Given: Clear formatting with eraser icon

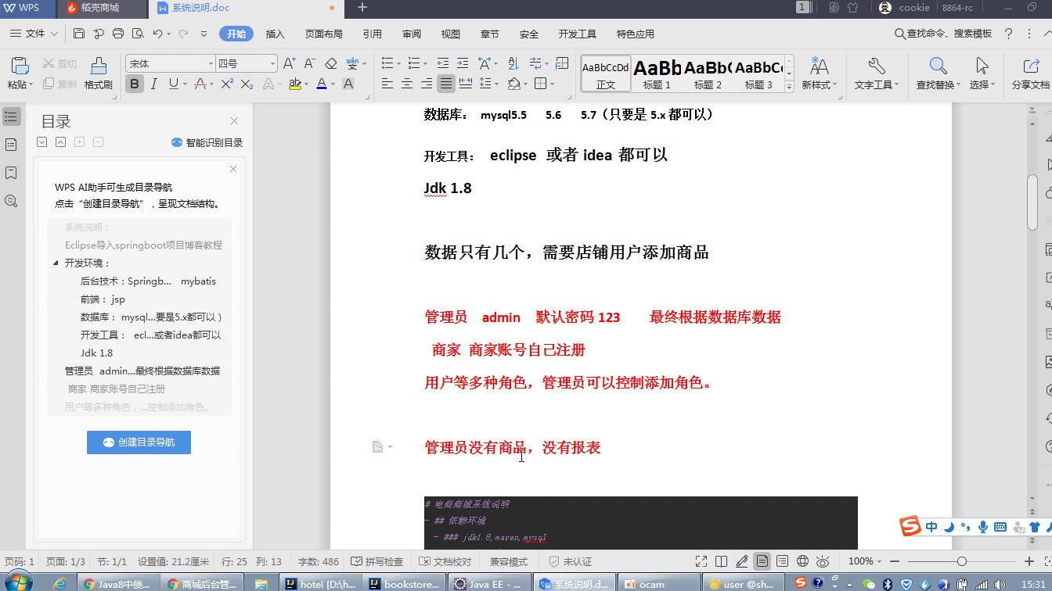Looking at the screenshot, I should pyautogui.click(x=330, y=63).
